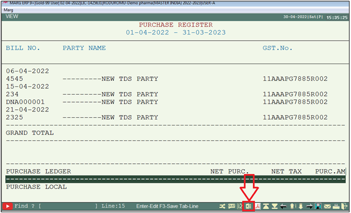Click the NET TAX column label
This screenshot has height=213, width=351.
(286, 171)
